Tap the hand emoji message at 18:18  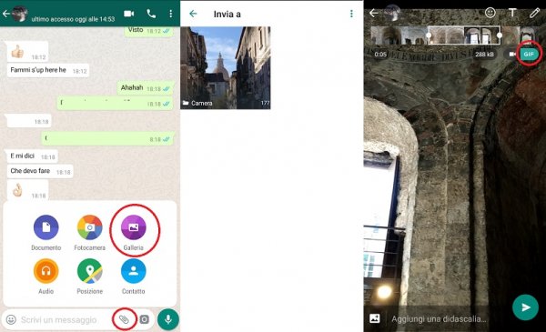tap(27, 191)
